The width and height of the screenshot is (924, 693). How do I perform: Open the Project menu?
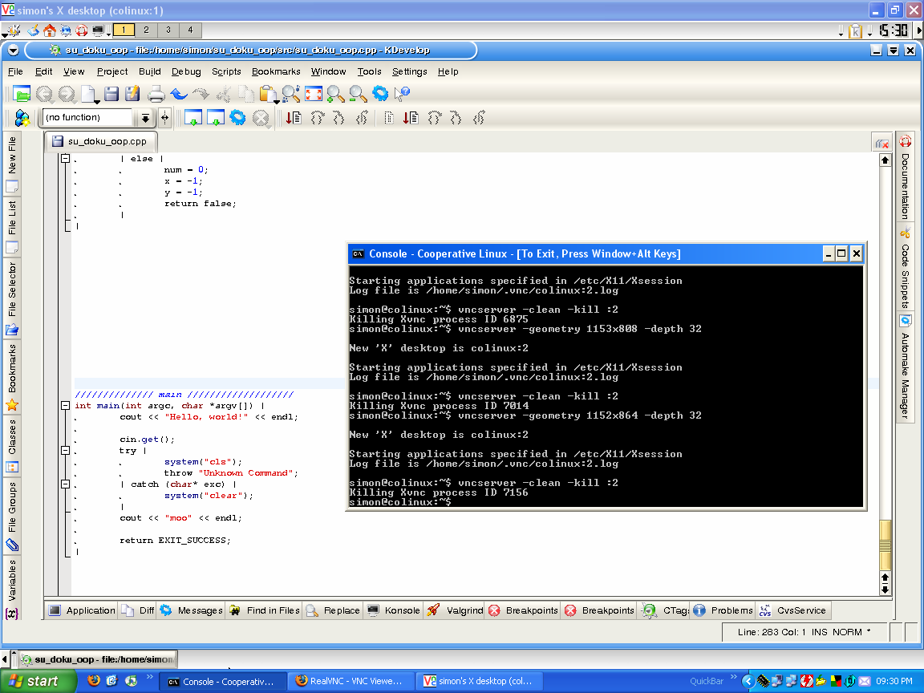[112, 71]
